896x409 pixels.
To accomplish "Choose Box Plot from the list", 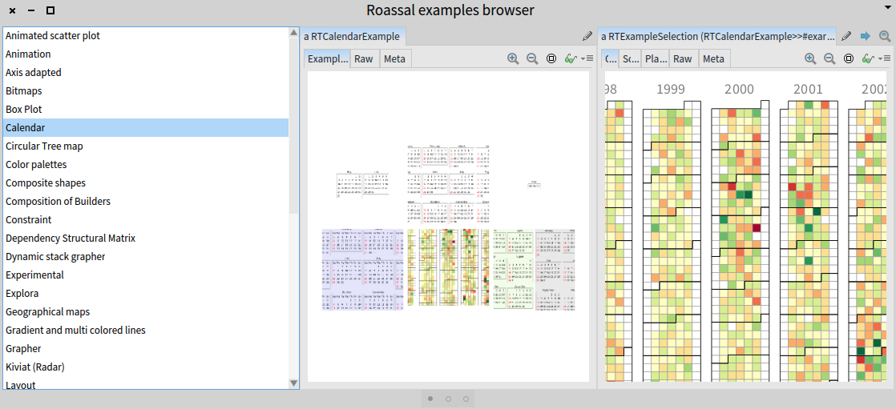I will coord(24,109).
